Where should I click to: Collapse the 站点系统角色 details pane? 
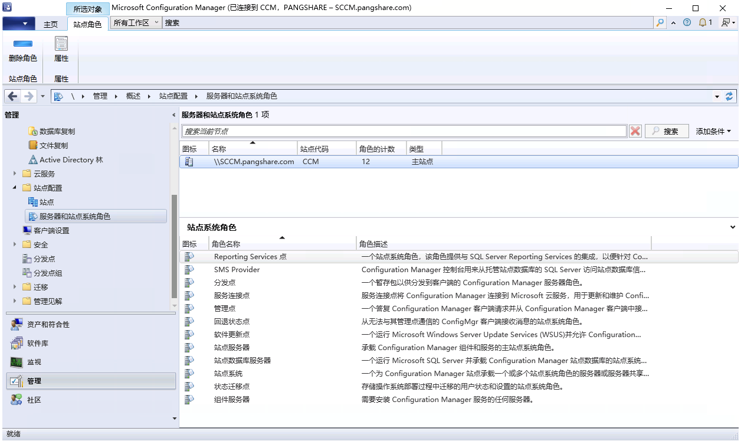coord(733,227)
